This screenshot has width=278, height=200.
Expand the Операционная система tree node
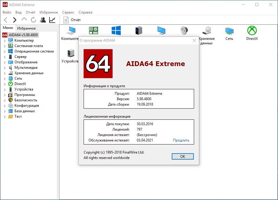pos(5,52)
